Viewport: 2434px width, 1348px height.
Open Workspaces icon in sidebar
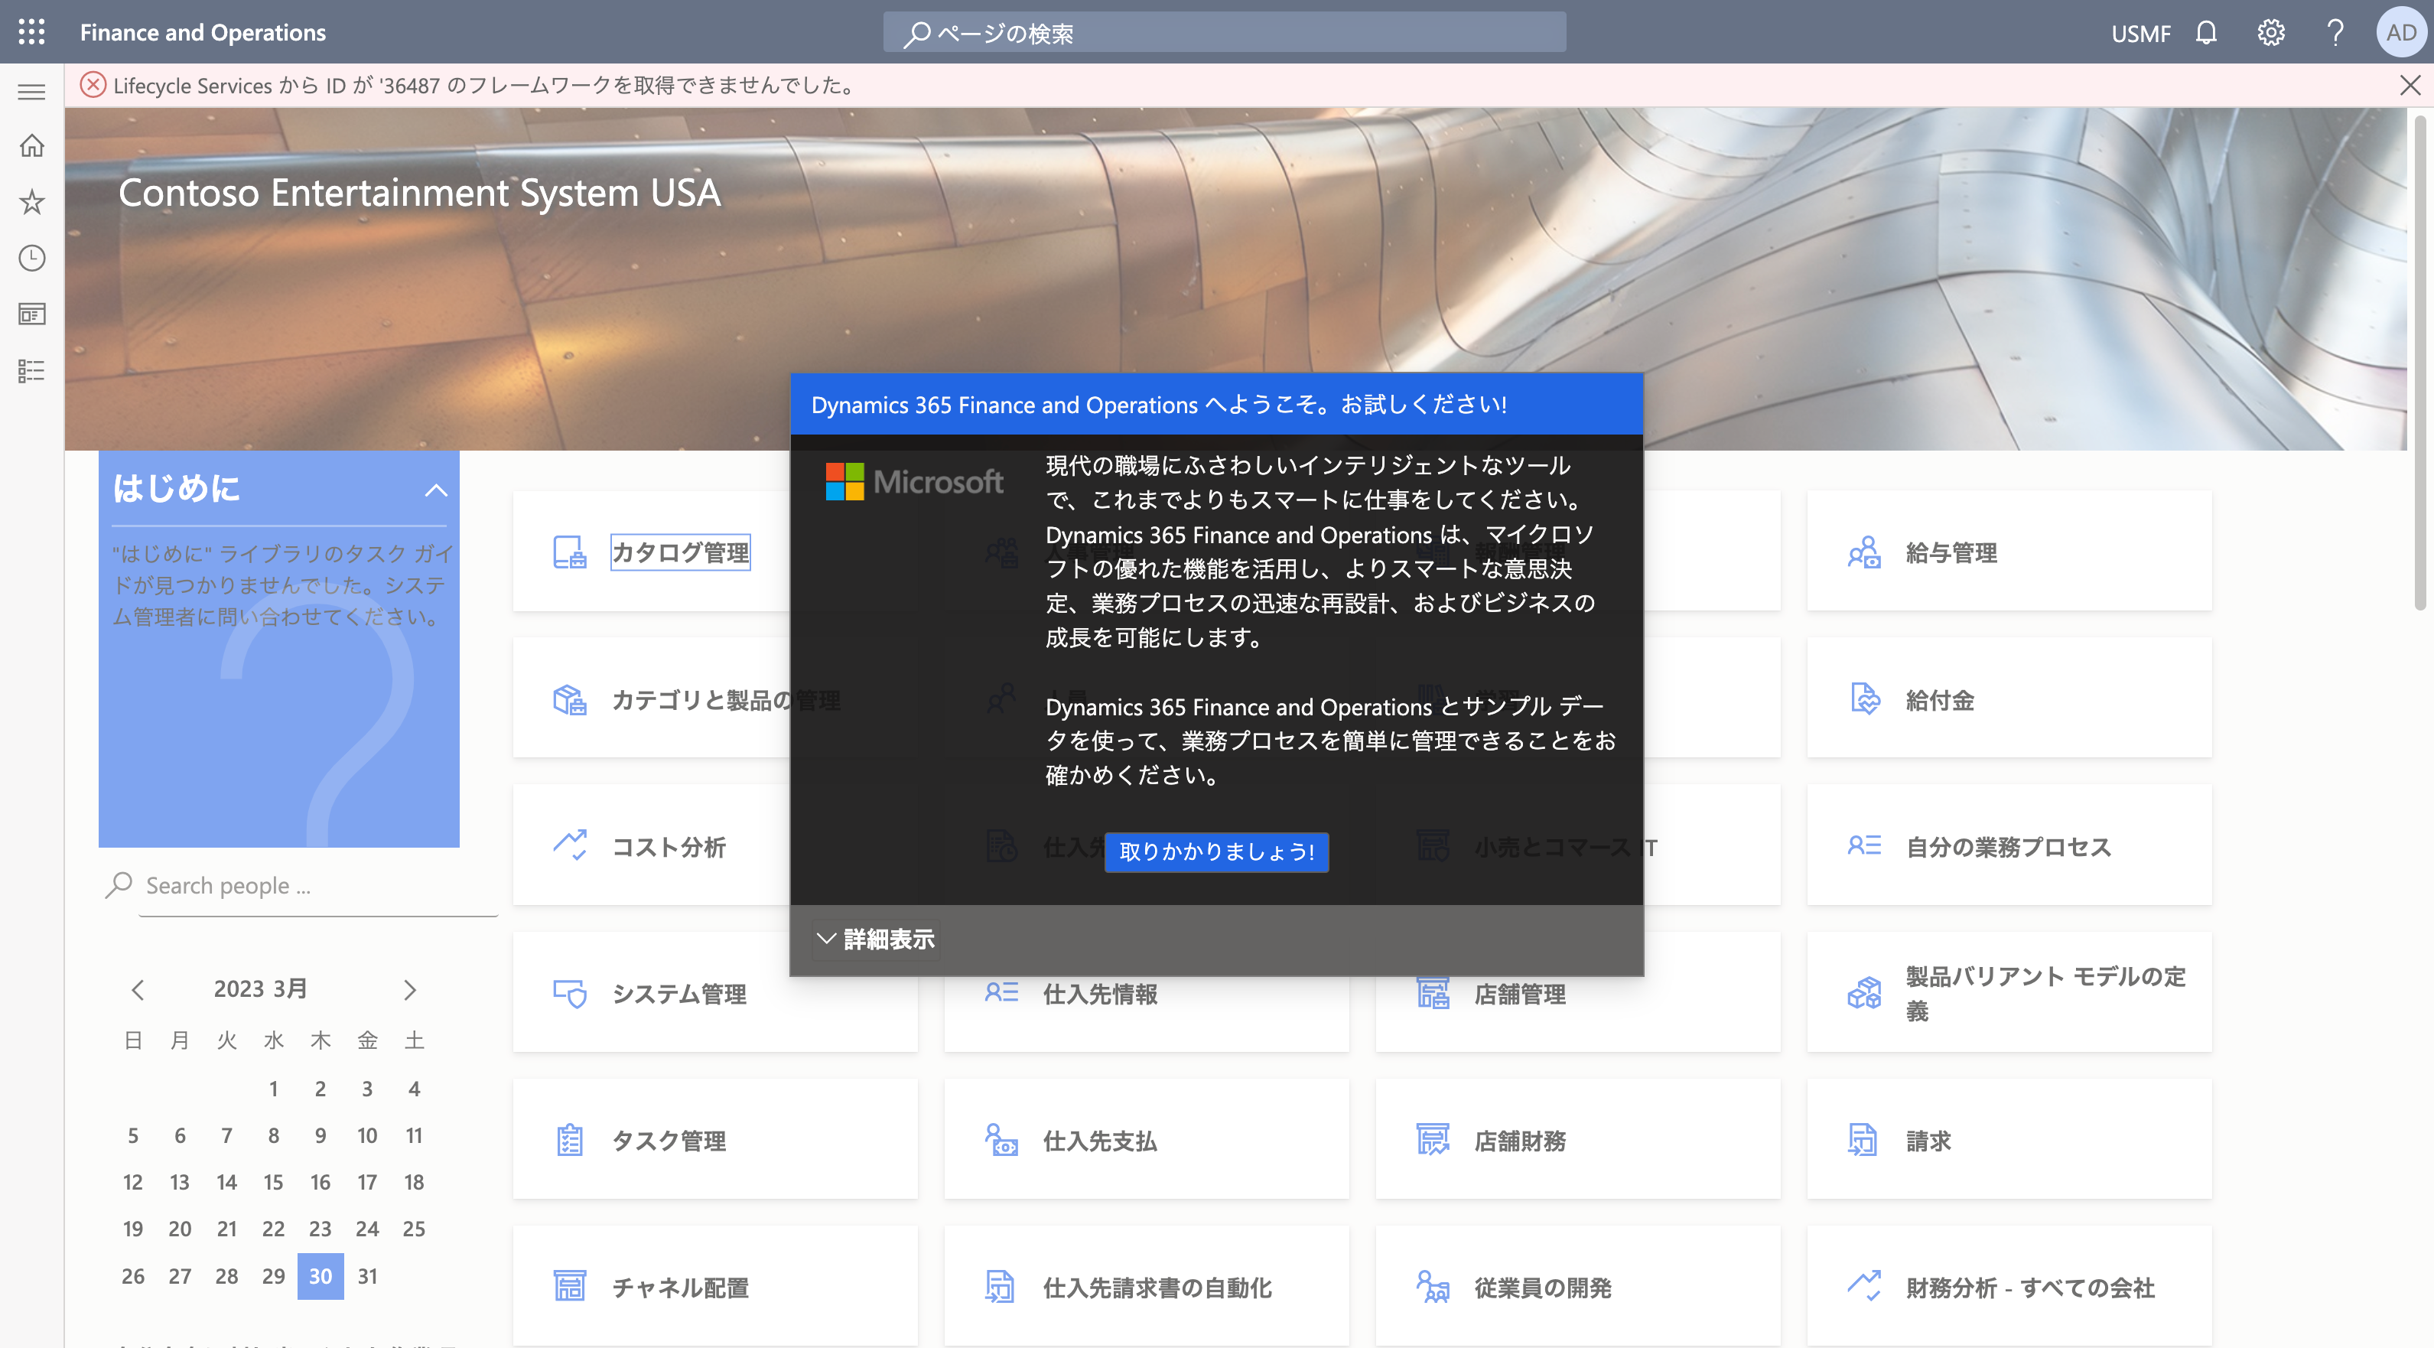pos(31,314)
